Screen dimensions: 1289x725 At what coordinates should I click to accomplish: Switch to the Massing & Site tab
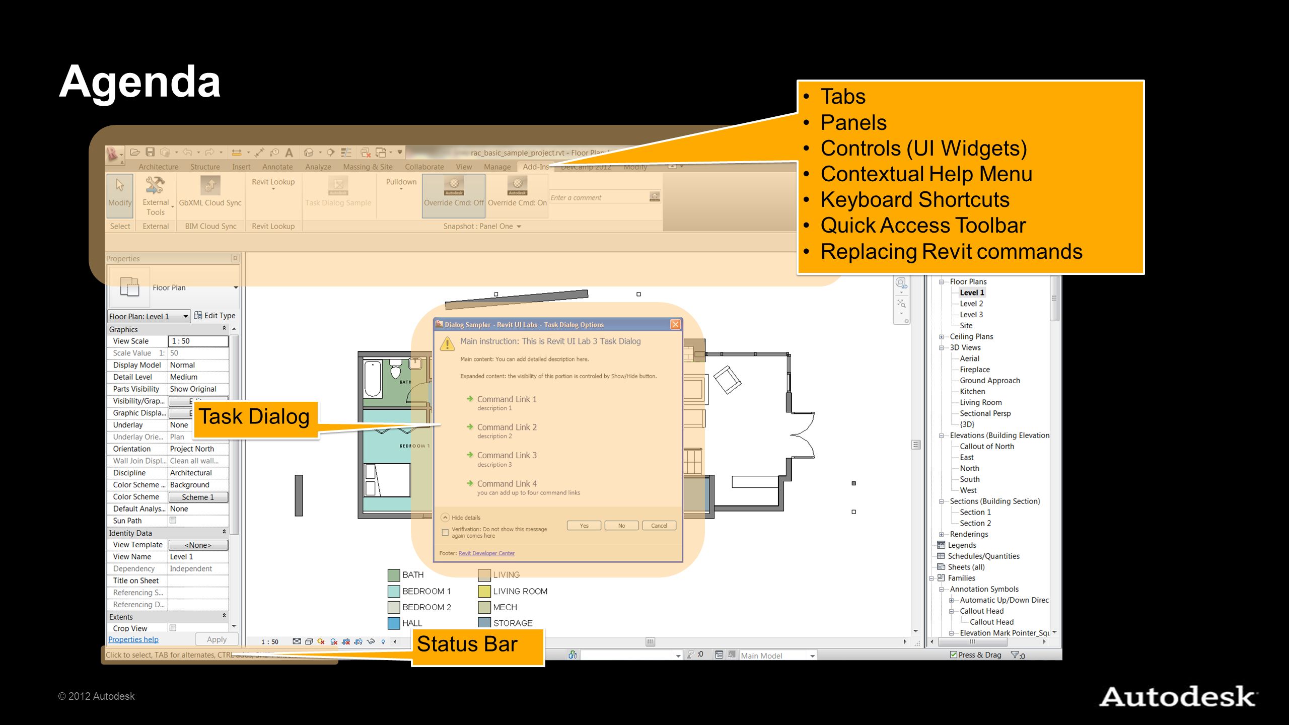pos(368,167)
